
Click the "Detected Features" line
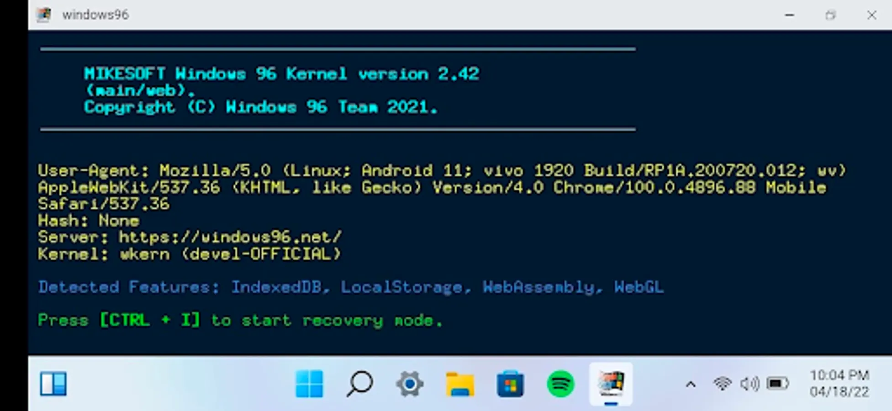point(351,287)
